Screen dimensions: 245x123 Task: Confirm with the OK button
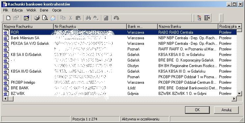pos(197,110)
